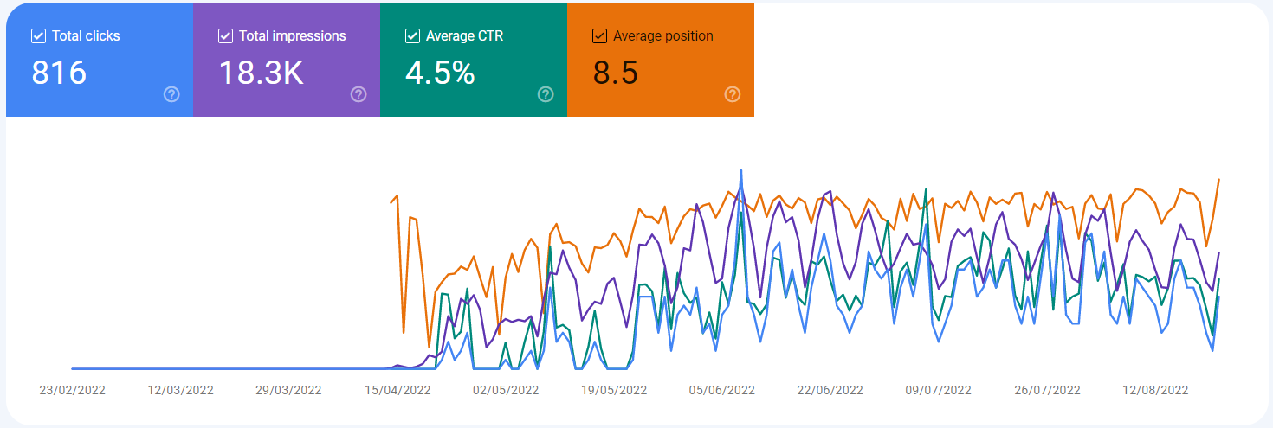Toggle the Average CTR checkbox
The width and height of the screenshot is (1273, 428).
(x=412, y=36)
